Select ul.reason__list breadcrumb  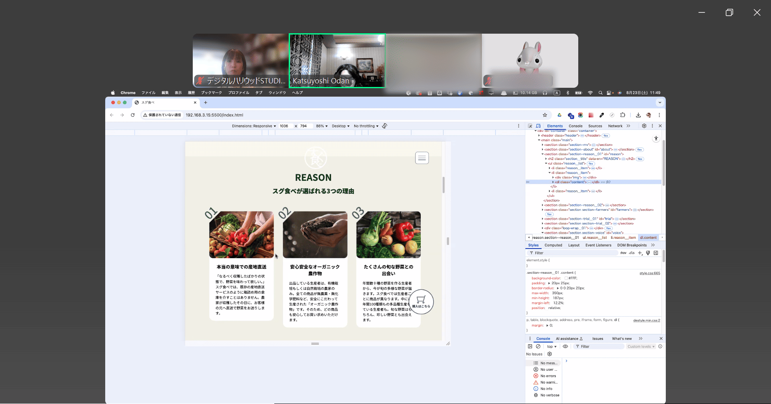point(595,238)
